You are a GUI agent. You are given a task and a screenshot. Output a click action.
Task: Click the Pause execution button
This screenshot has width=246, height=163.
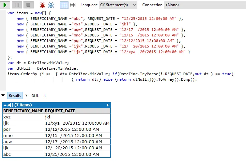(17, 5)
